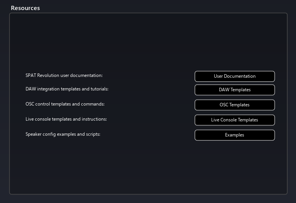Access OSC control templates via its button

234,105
